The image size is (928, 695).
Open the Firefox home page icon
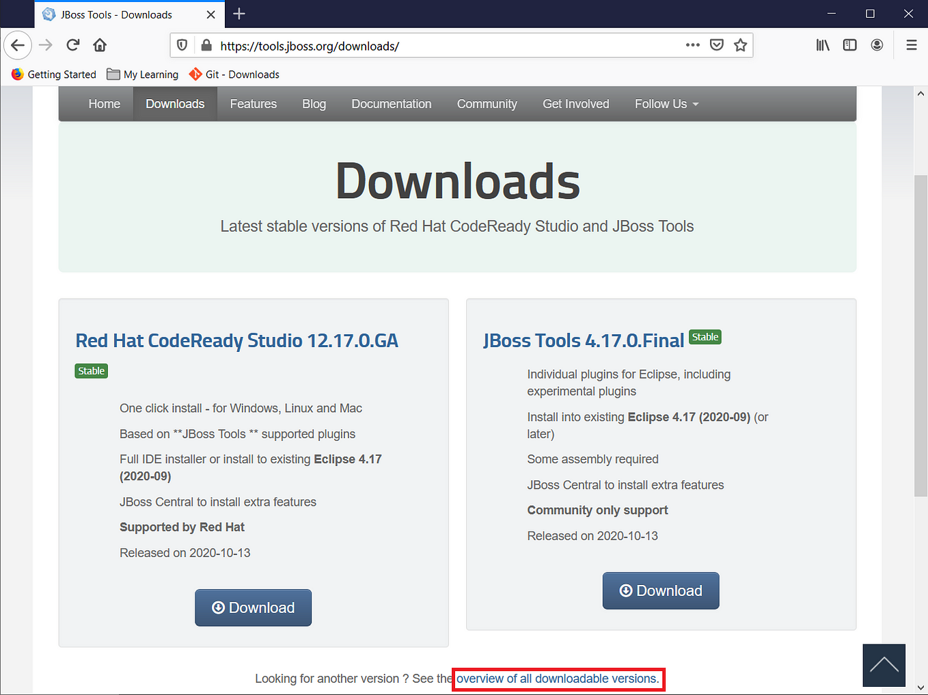pyautogui.click(x=100, y=45)
